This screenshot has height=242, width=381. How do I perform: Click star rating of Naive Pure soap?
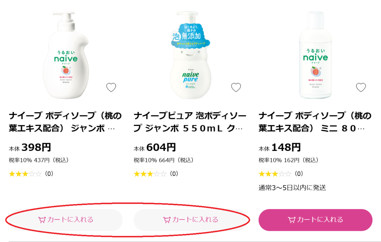(150, 174)
